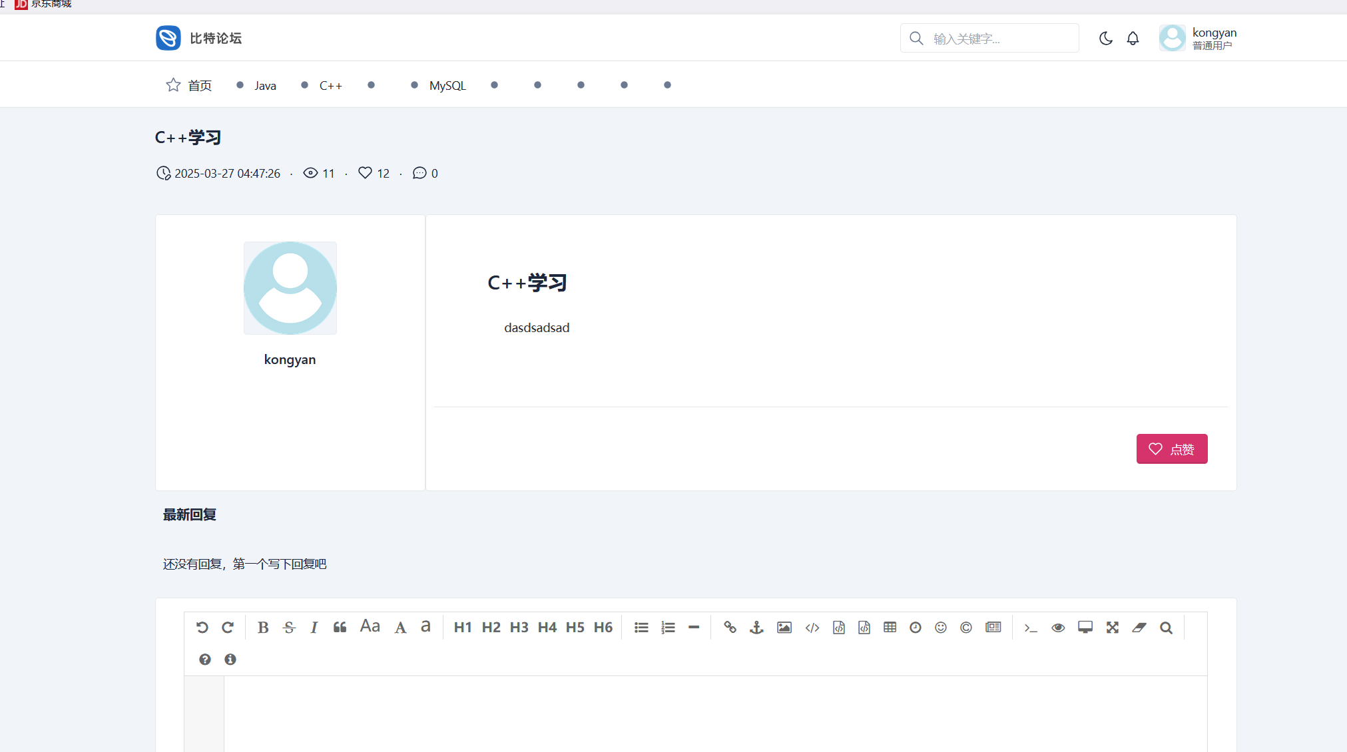Open notifications bell
This screenshot has width=1347, height=752.
(1133, 39)
